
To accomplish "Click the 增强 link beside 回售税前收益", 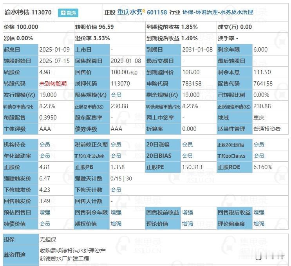I will point(188,212).
